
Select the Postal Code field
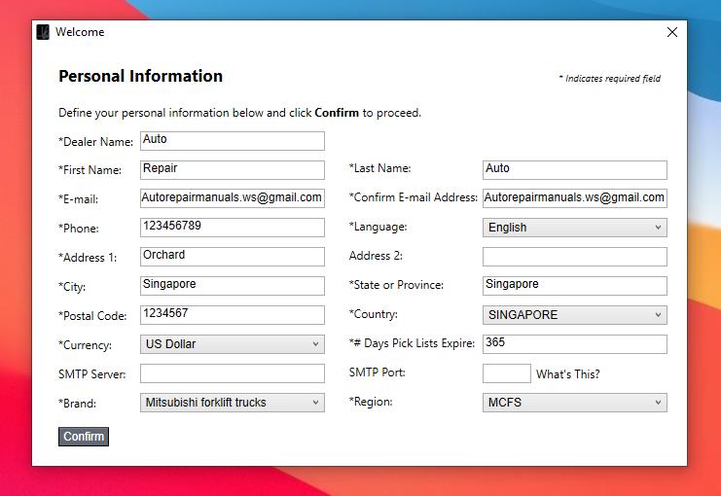pos(233,315)
